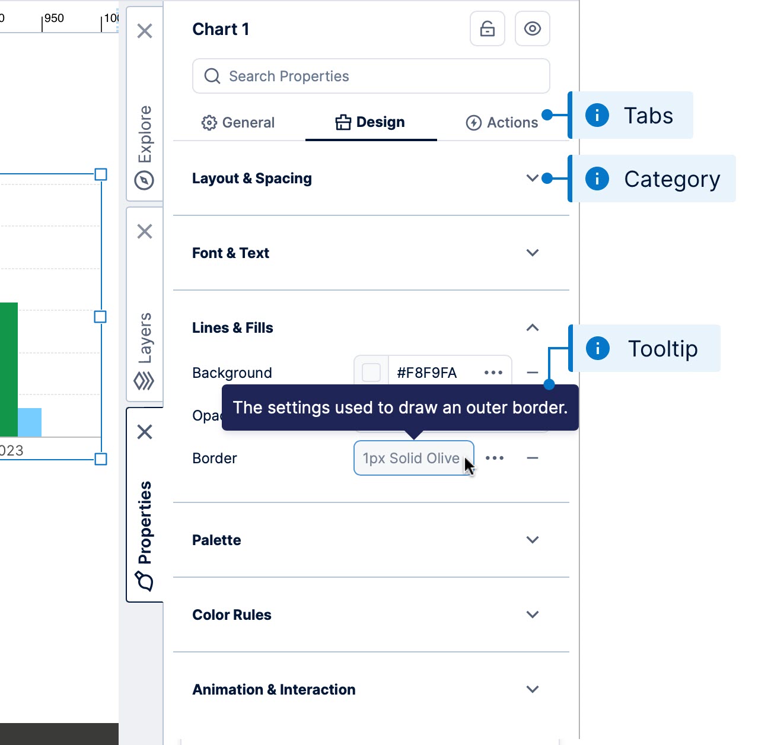This screenshot has width=771, height=745.
Task: Click the Background color swatch
Action: tap(371, 372)
